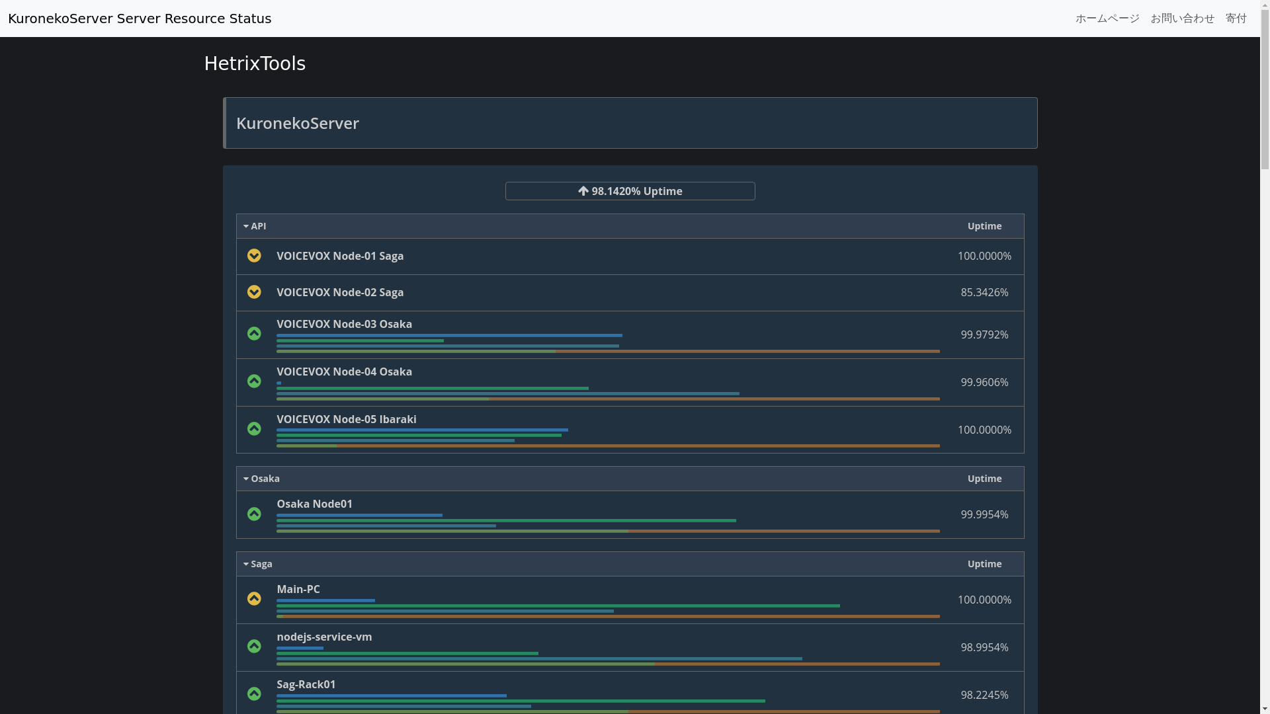Click the KuronekoServer panel title
The width and height of the screenshot is (1270, 714).
[x=298, y=124]
